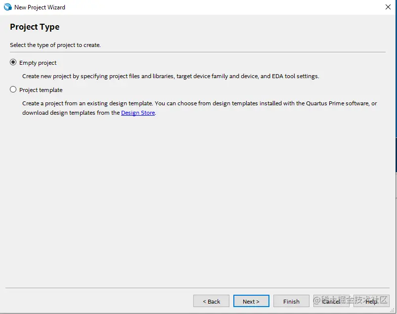The image size is (397, 314).
Task: Click the Quartus icon in title bar
Action: point(7,7)
